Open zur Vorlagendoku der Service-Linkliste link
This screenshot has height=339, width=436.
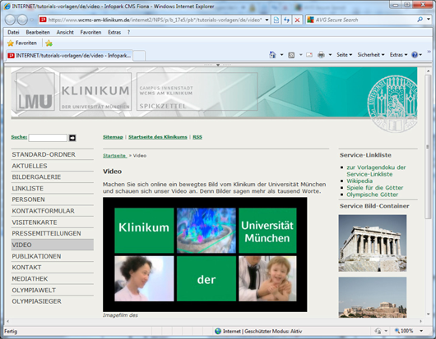point(376,171)
